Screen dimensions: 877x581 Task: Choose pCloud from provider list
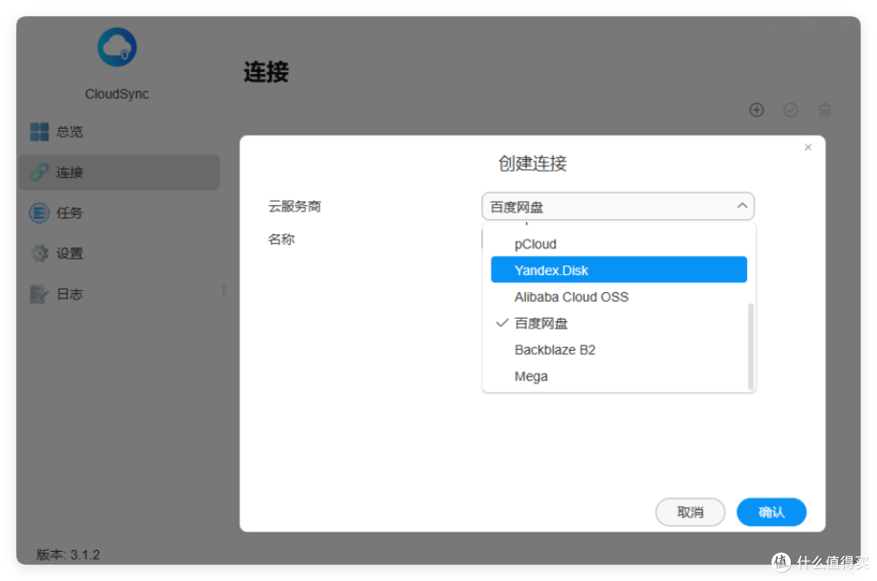click(619, 244)
